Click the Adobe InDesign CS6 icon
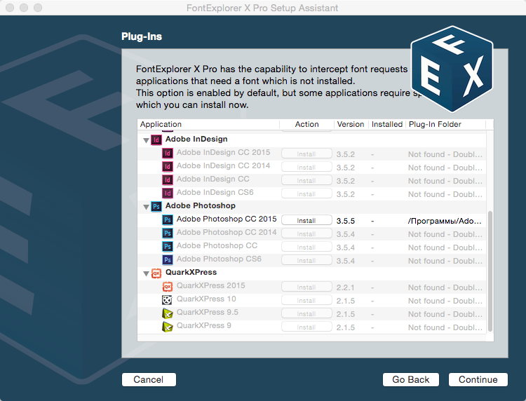 point(168,193)
